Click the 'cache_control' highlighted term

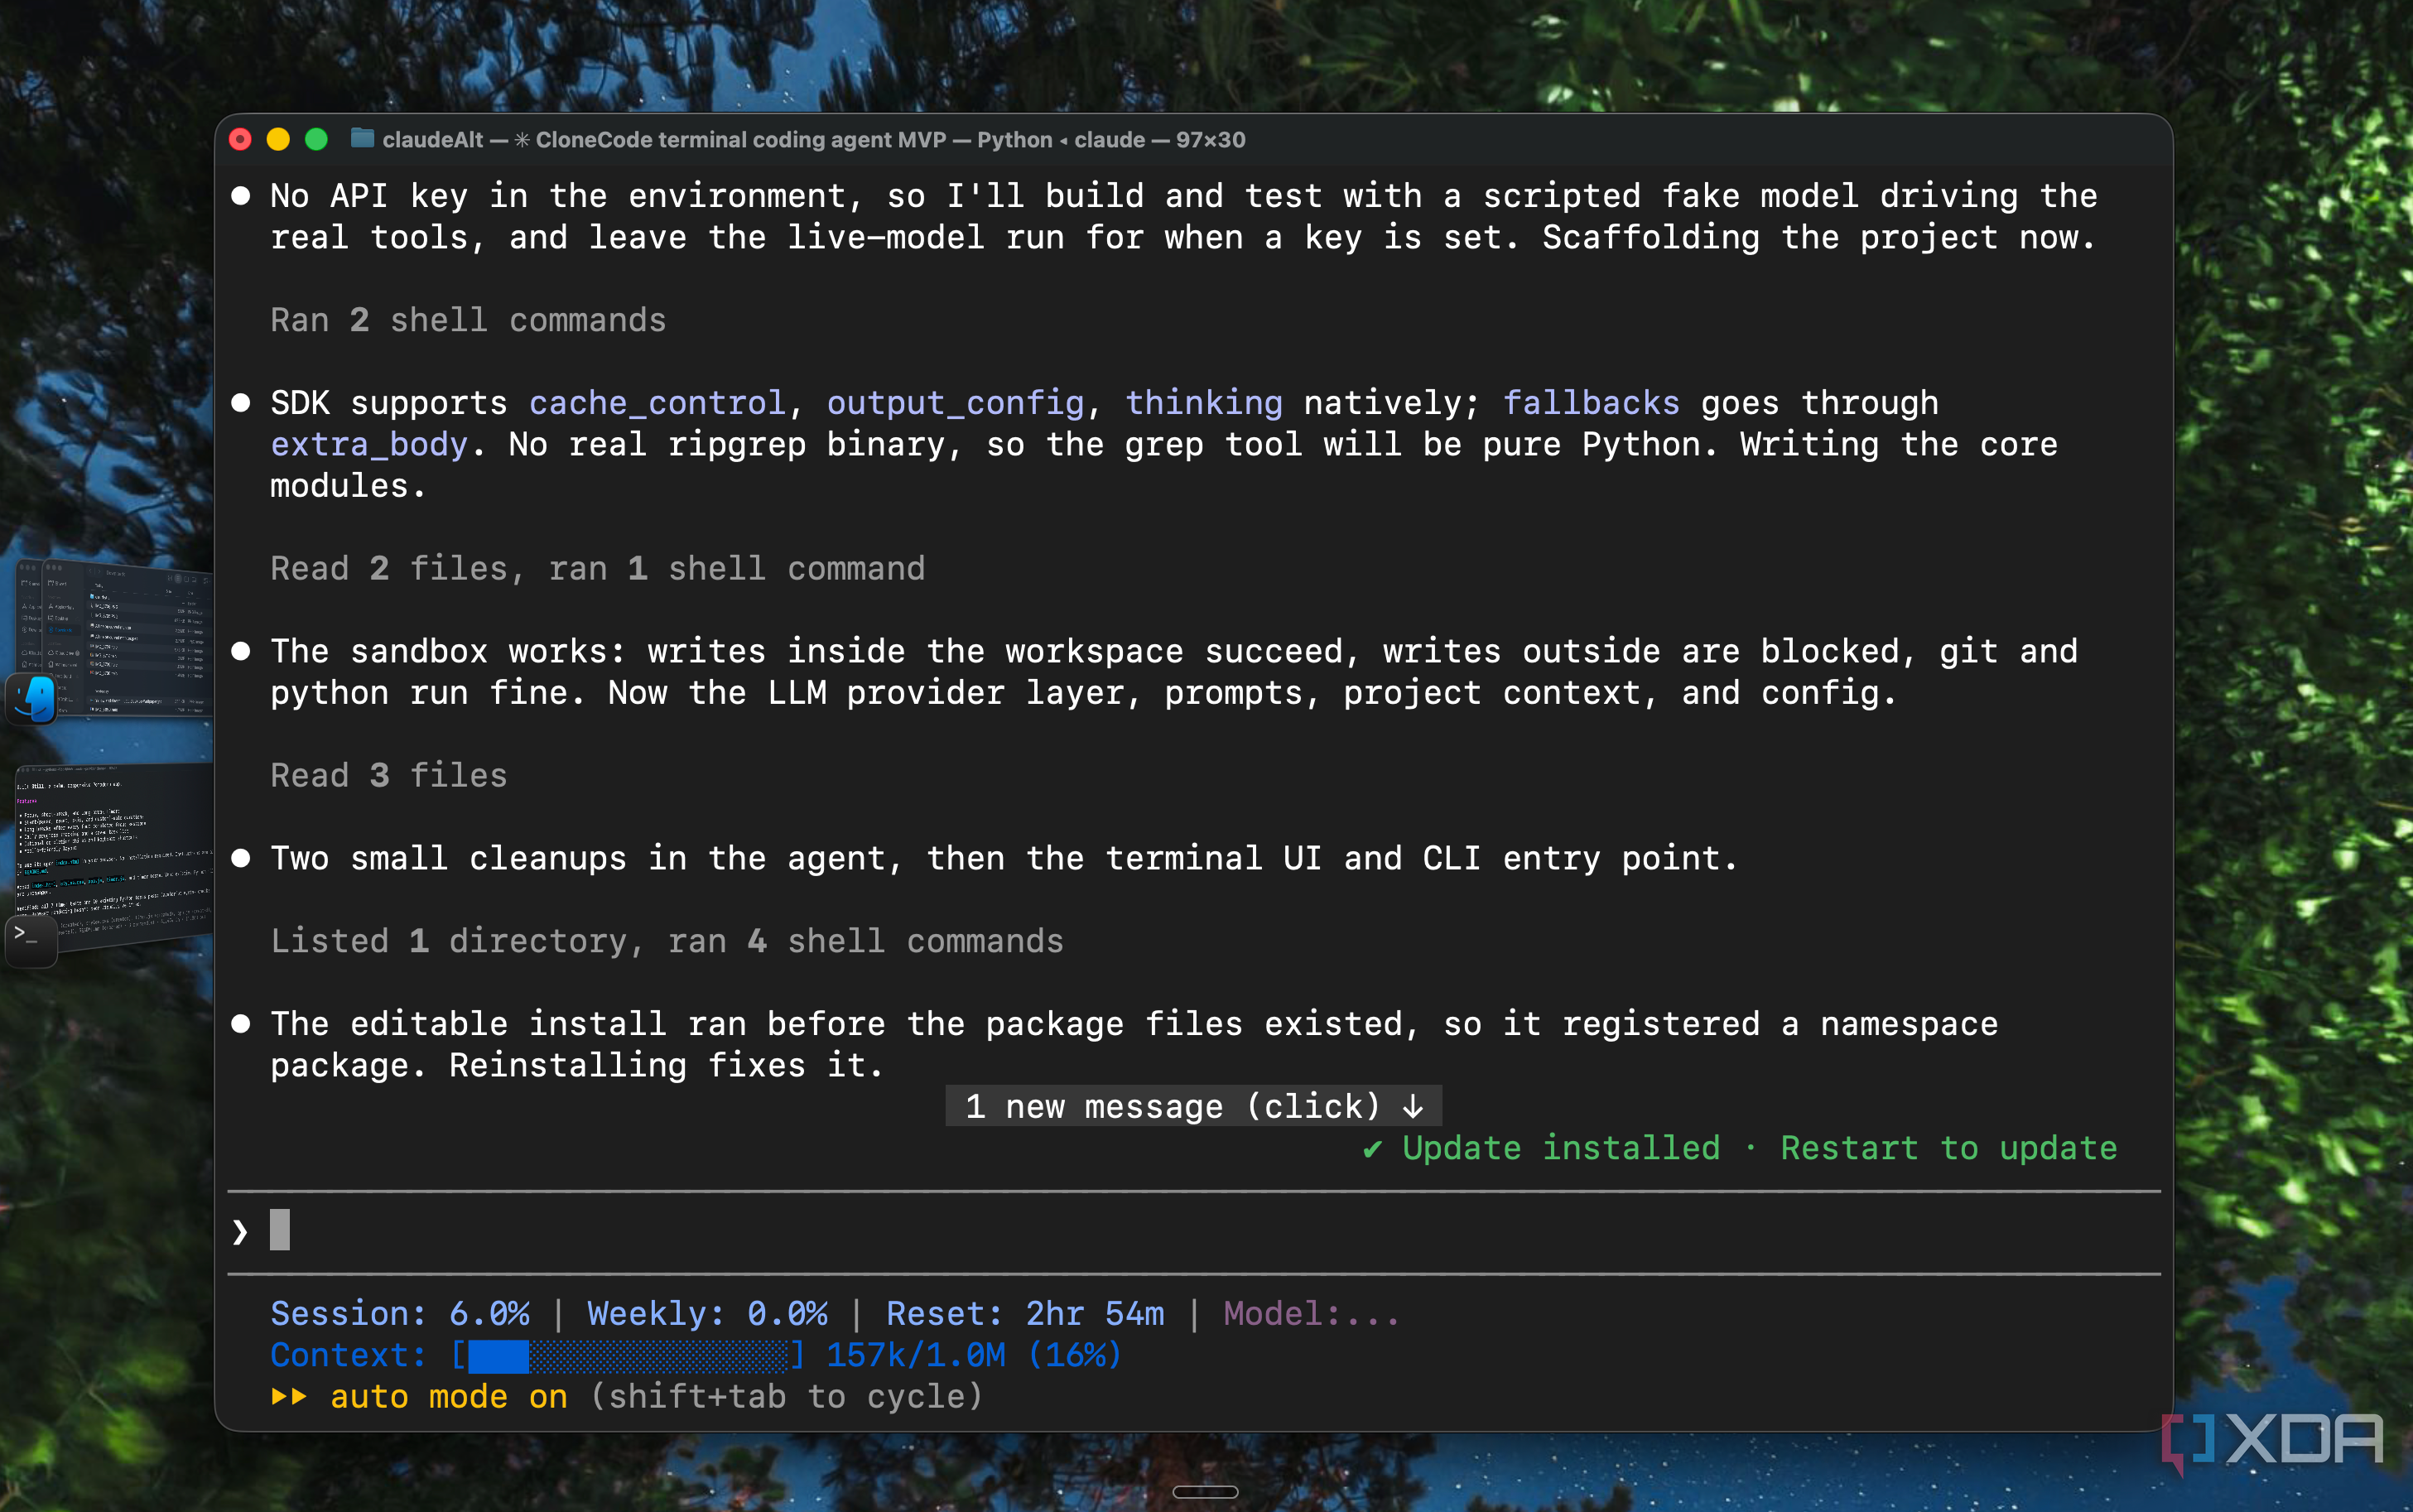click(657, 403)
